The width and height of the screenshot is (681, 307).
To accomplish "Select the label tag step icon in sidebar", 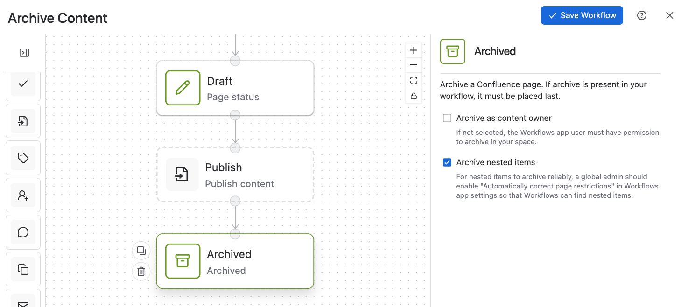I will pyautogui.click(x=23, y=158).
